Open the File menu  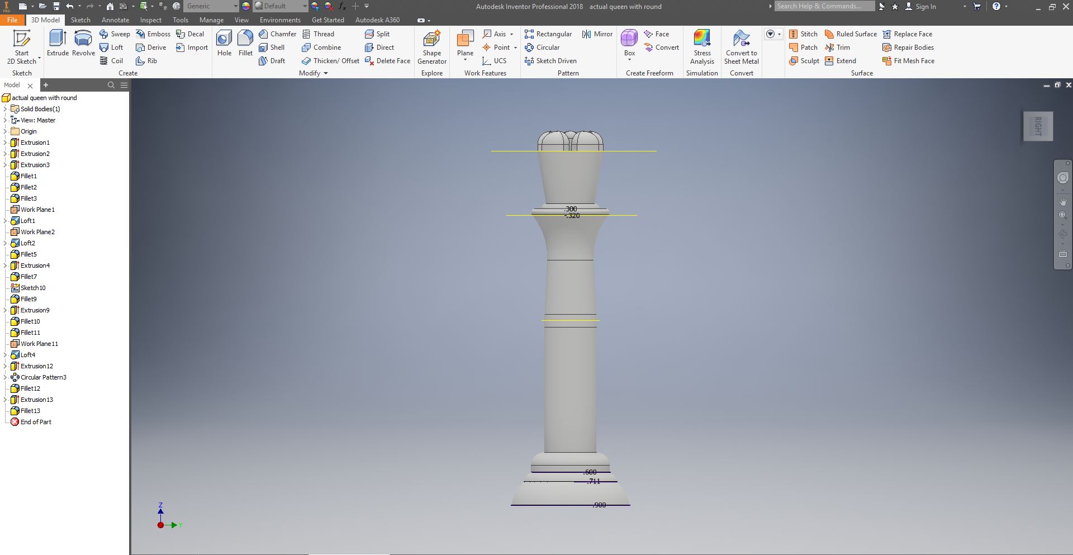coord(12,20)
